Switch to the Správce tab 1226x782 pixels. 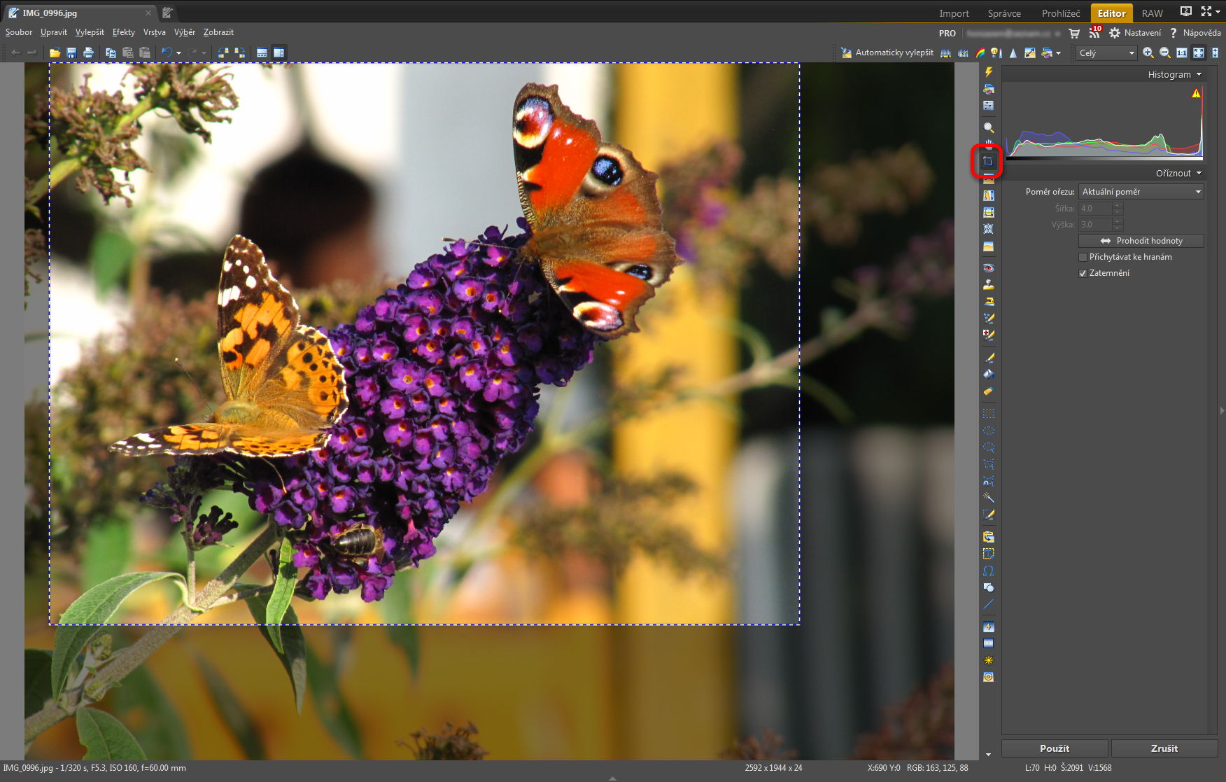(1004, 13)
